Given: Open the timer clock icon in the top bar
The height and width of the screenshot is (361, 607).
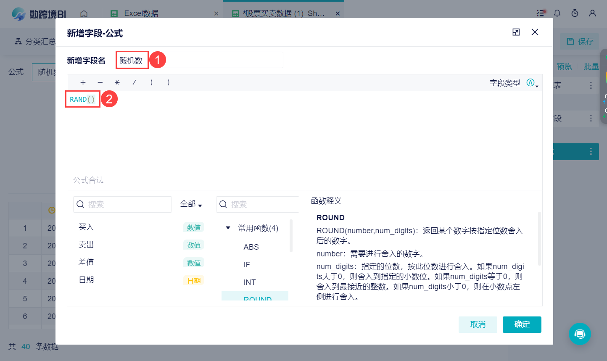Looking at the screenshot, I should [575, 13].
